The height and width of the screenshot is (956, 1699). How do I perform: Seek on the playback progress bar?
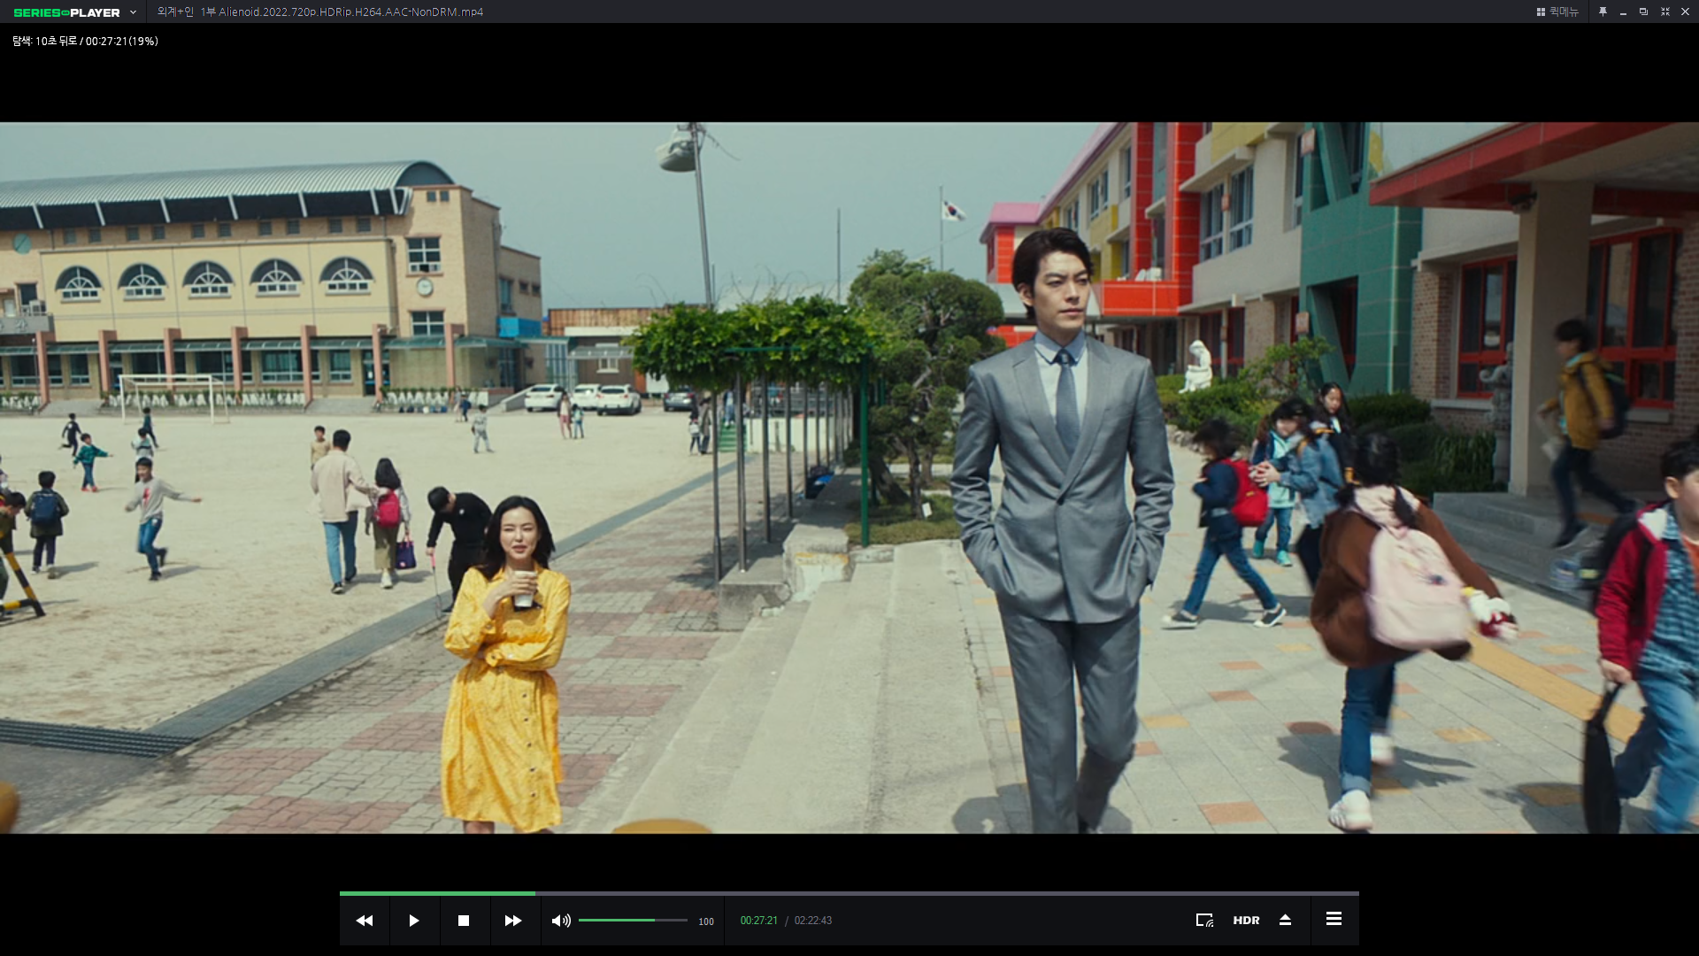[x=849, y=893]
